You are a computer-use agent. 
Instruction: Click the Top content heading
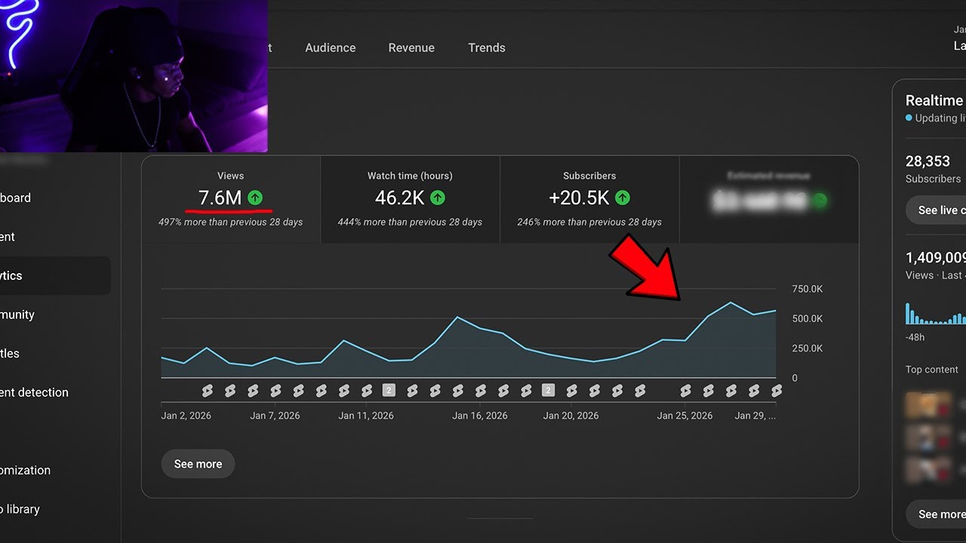932,370
